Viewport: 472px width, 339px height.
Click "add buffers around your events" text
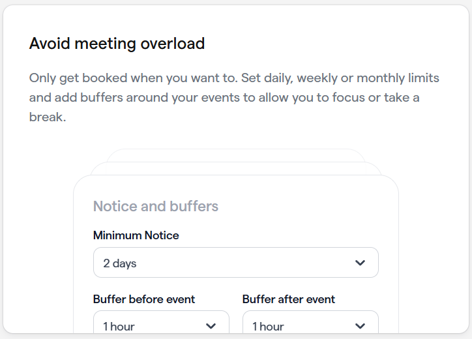pyautogui.click(x=137, y=99)
